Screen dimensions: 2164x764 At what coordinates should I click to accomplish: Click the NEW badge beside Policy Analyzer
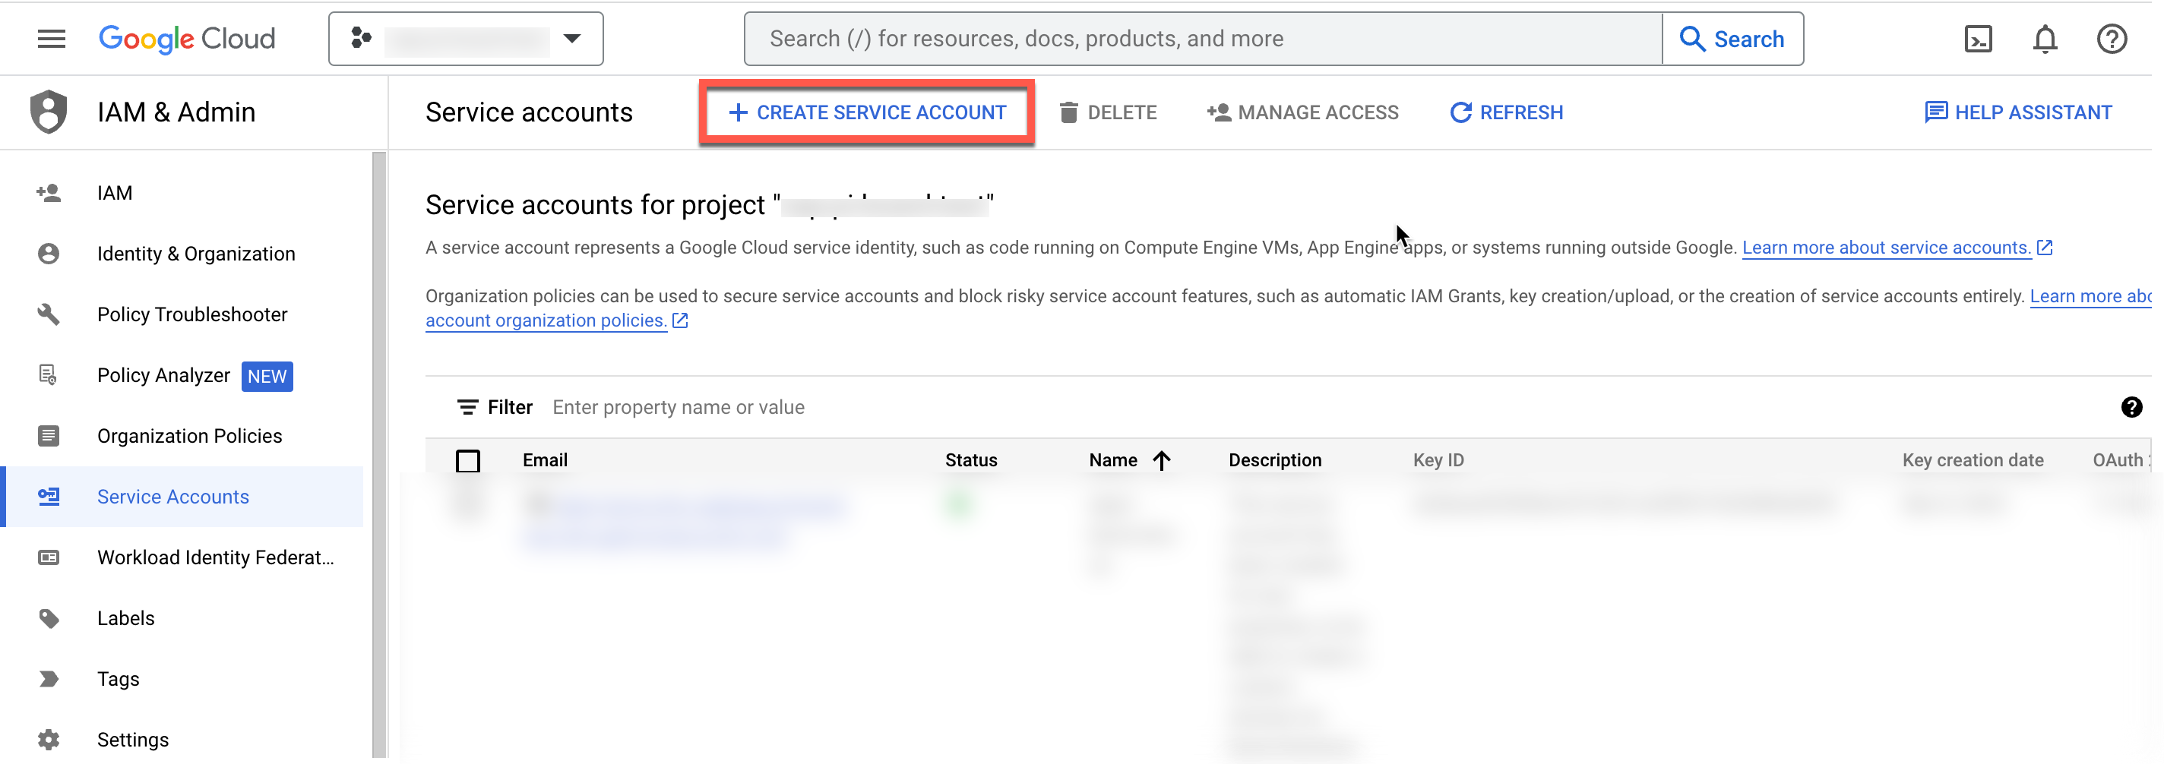267,376
